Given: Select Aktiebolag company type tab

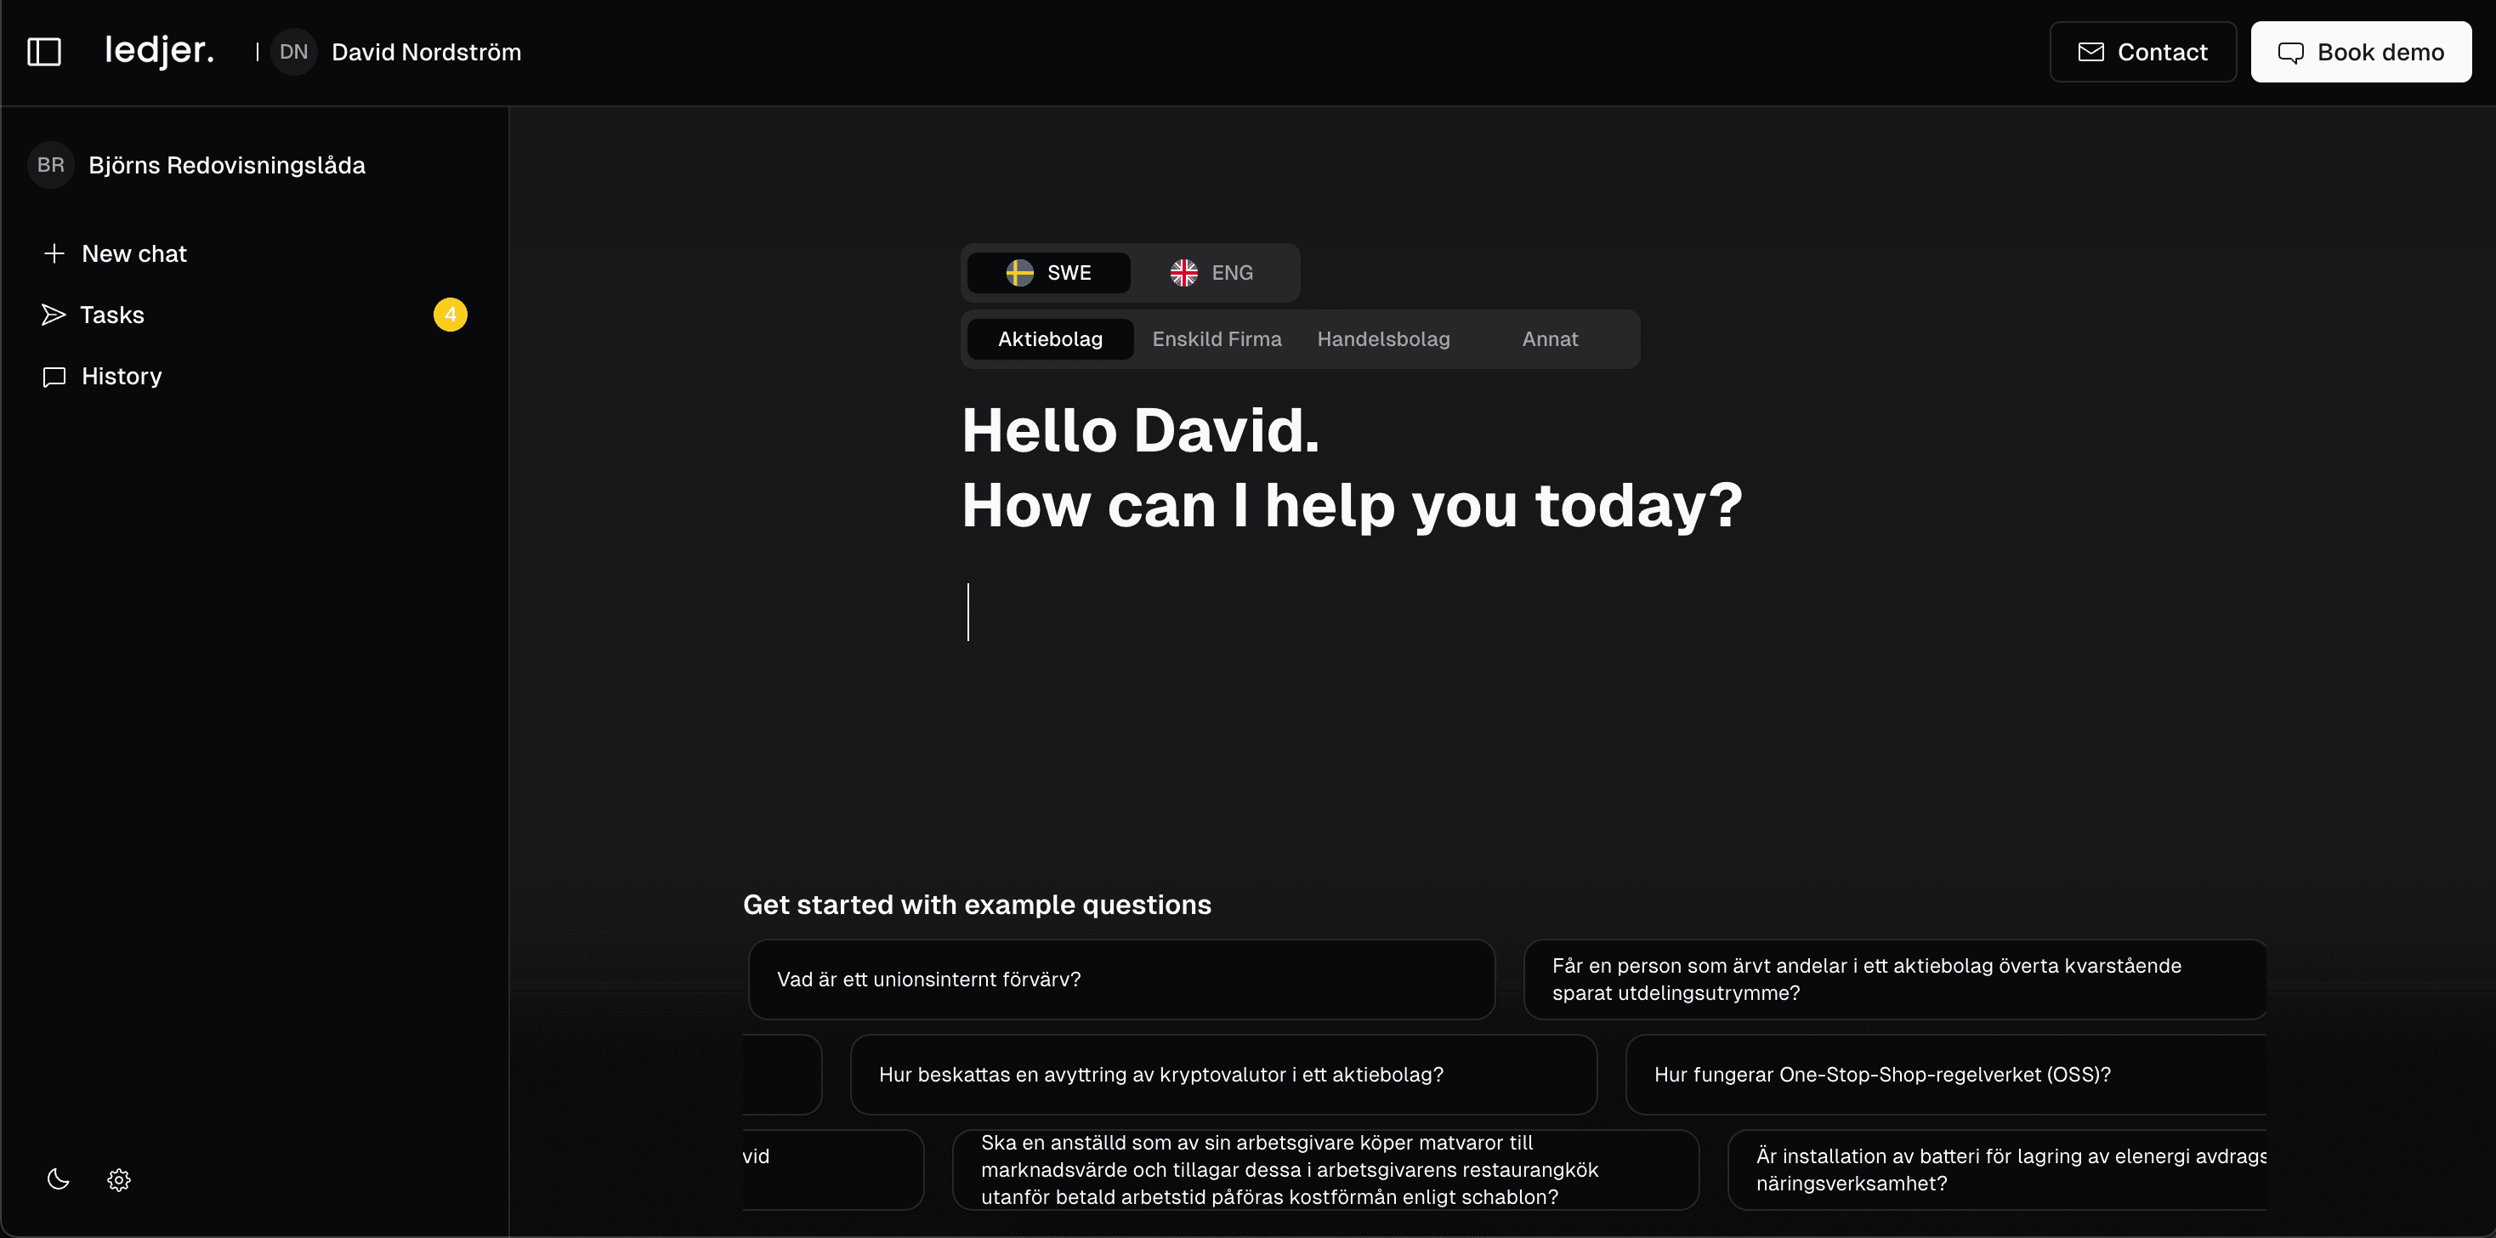Looking at the screenshot, I should pos(1049,339).
